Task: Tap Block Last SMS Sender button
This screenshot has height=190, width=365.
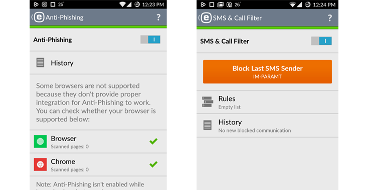Action: [x=267, y=72]
